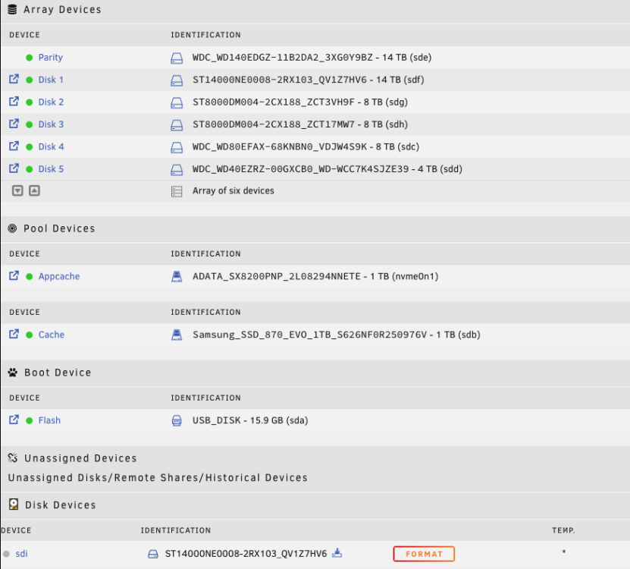
Task: Open the Disk 4 link
Action: pos(51,146)
